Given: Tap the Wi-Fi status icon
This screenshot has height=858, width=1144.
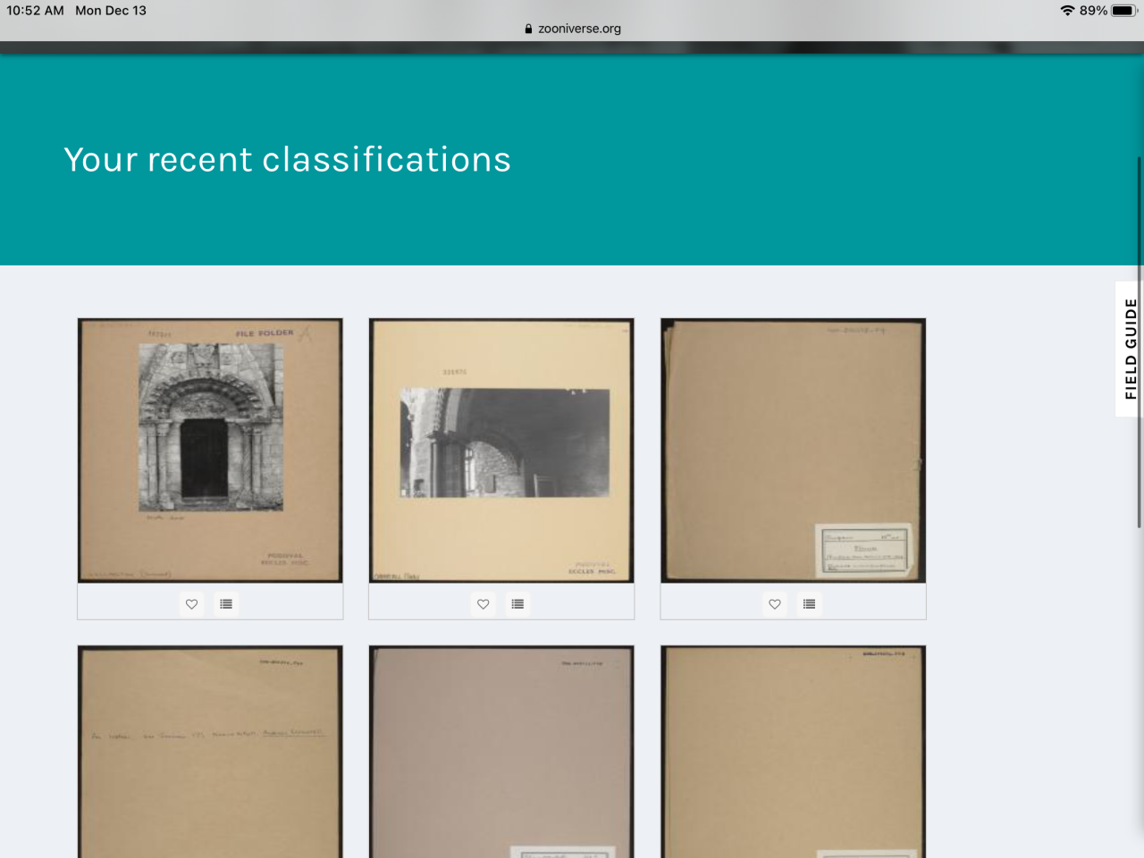Looking at the screenshot, I should click(1067, 11).
